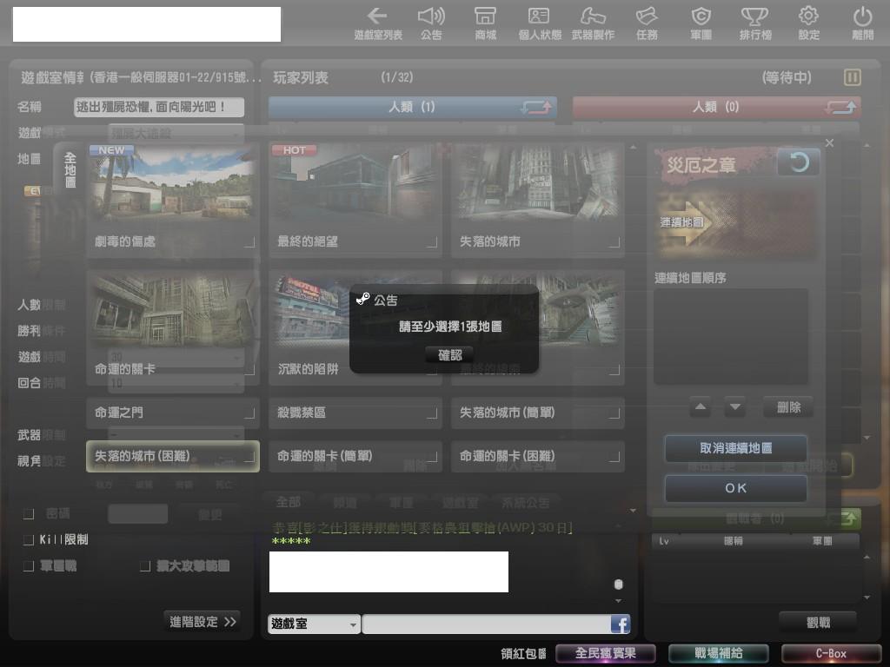This screenshot has height=667, width=890.
Task: Select the 失落的城市 map thumbnail
Action: tap(537, 201)
